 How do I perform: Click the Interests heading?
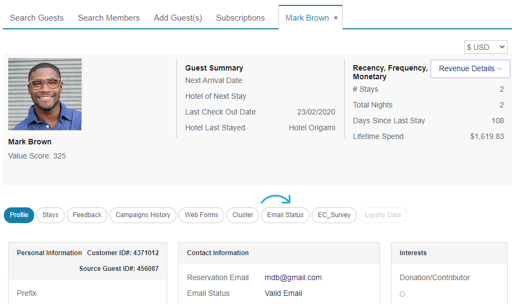tap(413, 253)
